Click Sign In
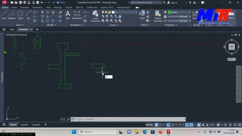 [x=172, y=3]
